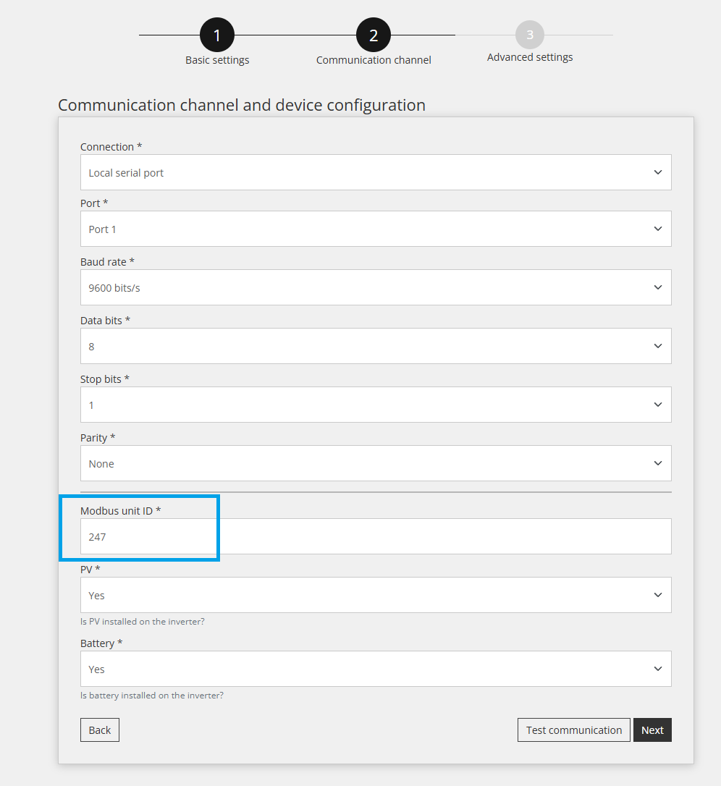
Task: Open the Baud rate 9600 bits/s dropdown
Action: tap(376, 287)
